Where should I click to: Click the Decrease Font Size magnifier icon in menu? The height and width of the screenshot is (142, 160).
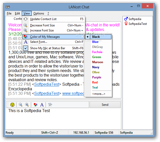click(25, 25)
